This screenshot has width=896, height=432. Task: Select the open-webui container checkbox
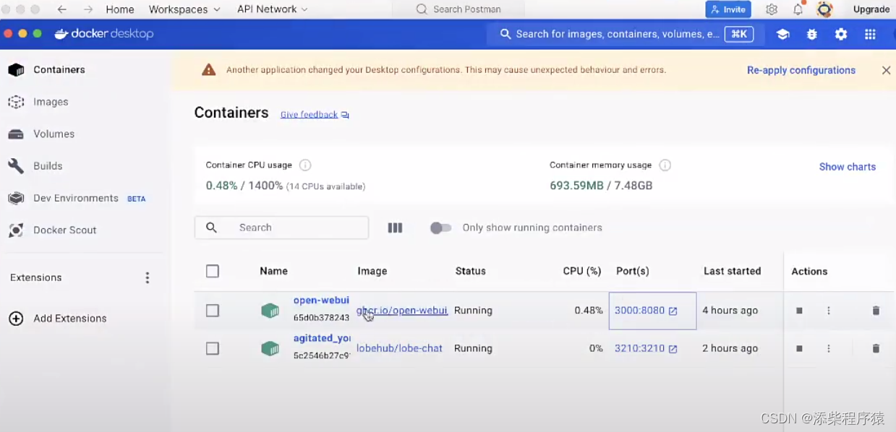coord(213,311)
